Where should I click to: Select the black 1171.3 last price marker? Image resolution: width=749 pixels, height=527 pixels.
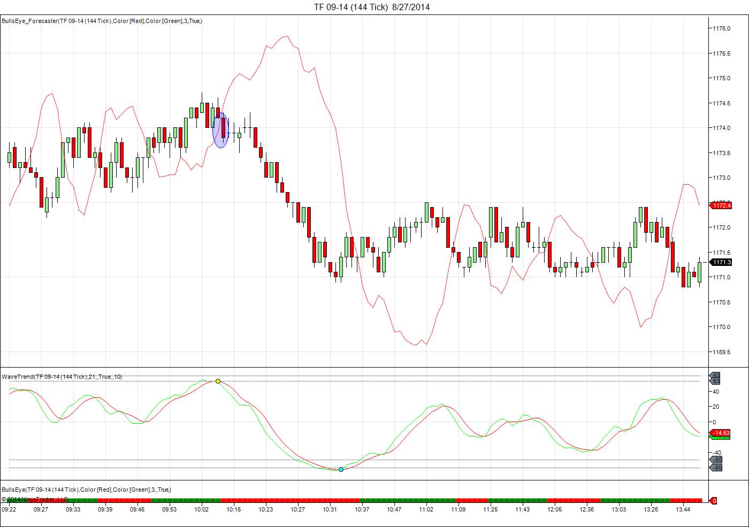(721, 262)
